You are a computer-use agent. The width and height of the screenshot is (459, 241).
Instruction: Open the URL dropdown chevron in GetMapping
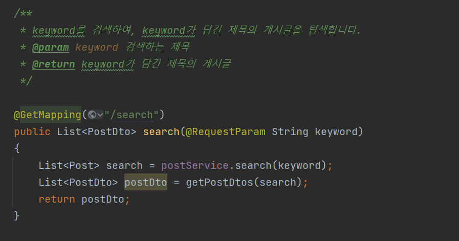(x=100, y=115)
